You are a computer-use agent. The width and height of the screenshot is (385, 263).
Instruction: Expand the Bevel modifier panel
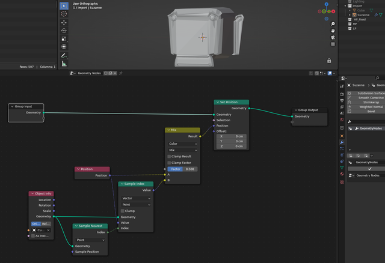click(366, 111)
